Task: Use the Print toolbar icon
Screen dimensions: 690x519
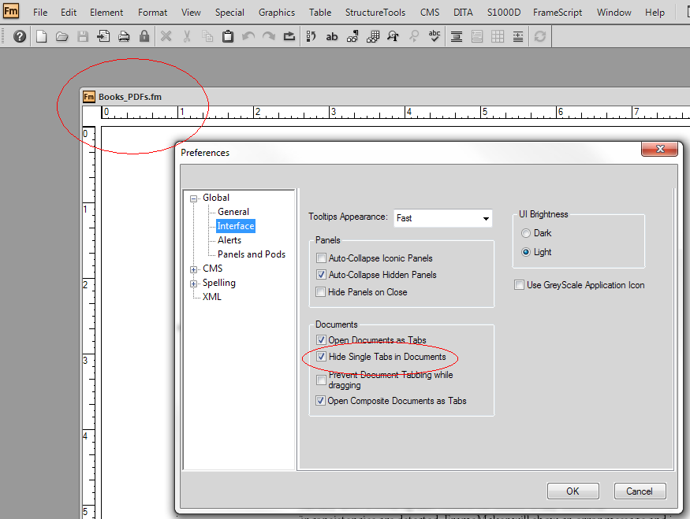Action: (124, 35)
